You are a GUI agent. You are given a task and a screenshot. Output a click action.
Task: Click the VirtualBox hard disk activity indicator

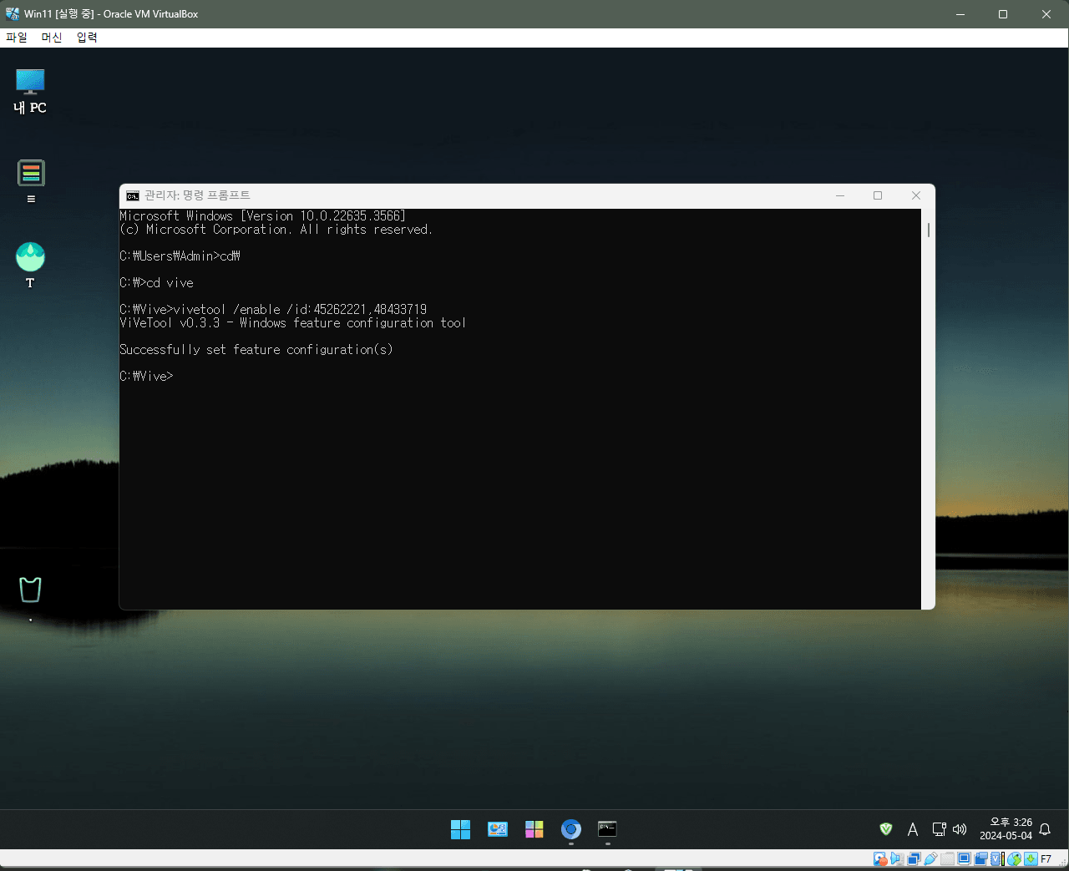tap(880, 858)
